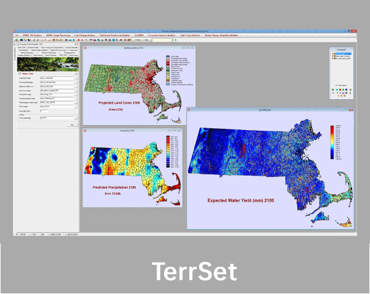The width and height of the screenshot is (370, 294).
Task: Select the third layer name in Composer
Action: 343,59
